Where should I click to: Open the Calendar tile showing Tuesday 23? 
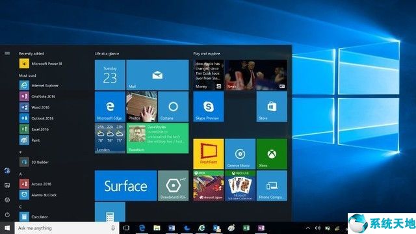110,75
